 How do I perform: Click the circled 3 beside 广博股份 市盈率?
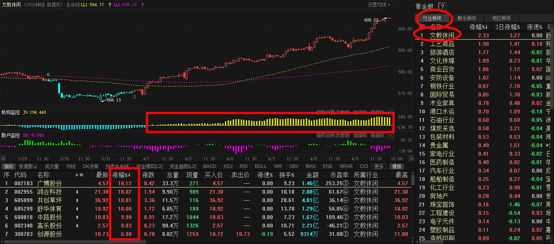[x=346, y=184]
